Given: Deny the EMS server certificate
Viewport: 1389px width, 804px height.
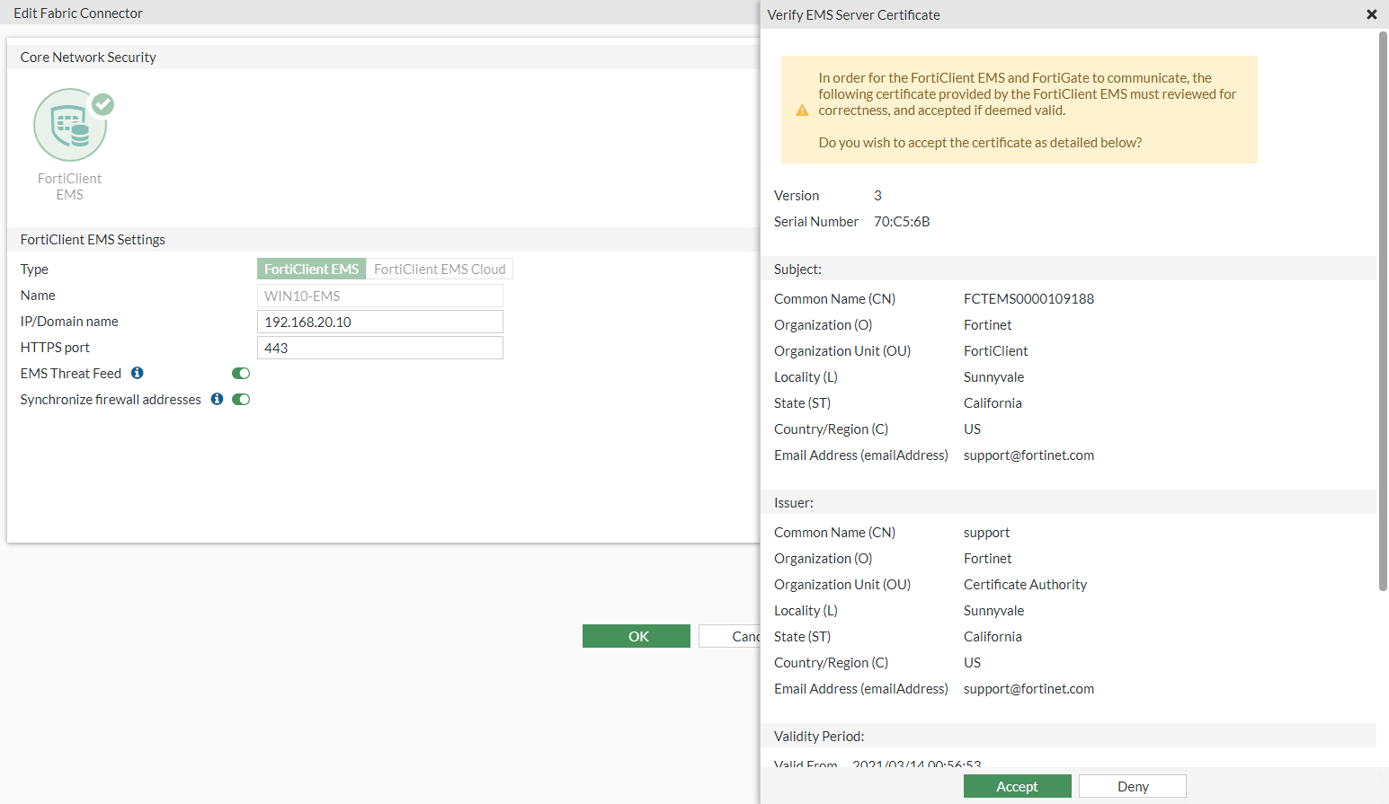Looking at the screenshot, I should (1133, 786).
